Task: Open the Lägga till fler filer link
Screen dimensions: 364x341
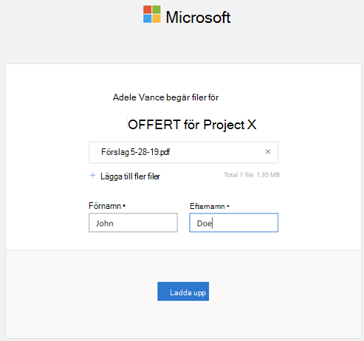Action: point(130,176)
